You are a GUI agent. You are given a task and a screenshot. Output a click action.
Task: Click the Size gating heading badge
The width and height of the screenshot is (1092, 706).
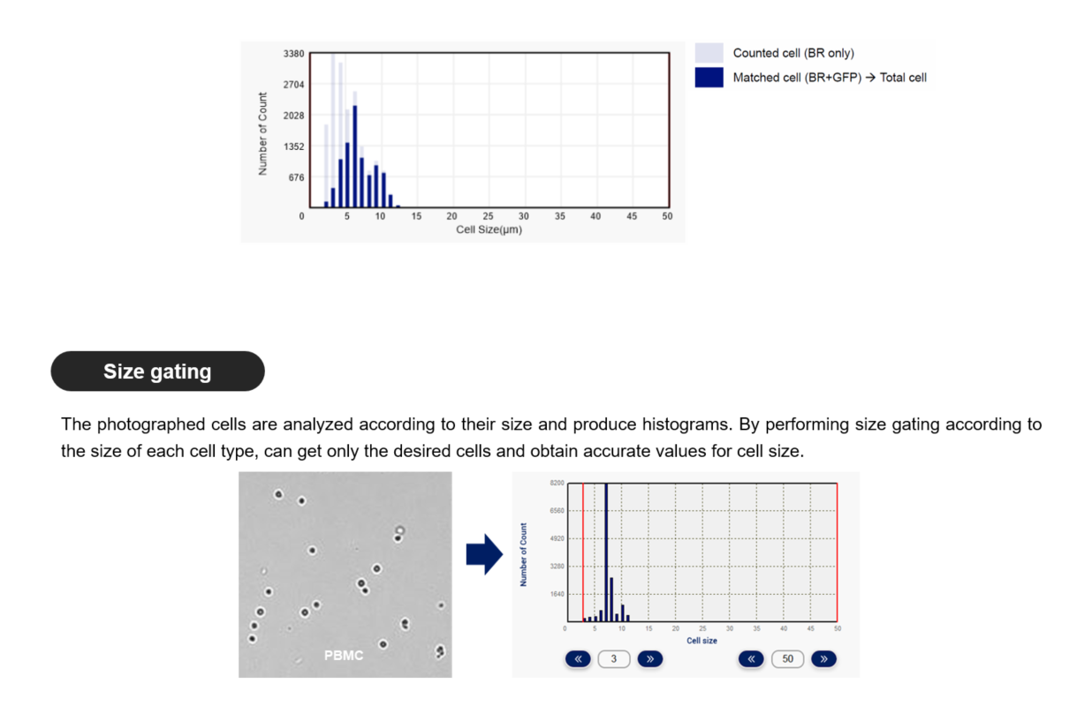157,372
